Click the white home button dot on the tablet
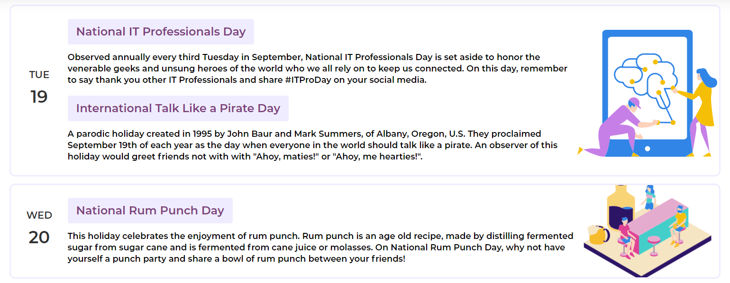730x283 pixels. [648, 149]
